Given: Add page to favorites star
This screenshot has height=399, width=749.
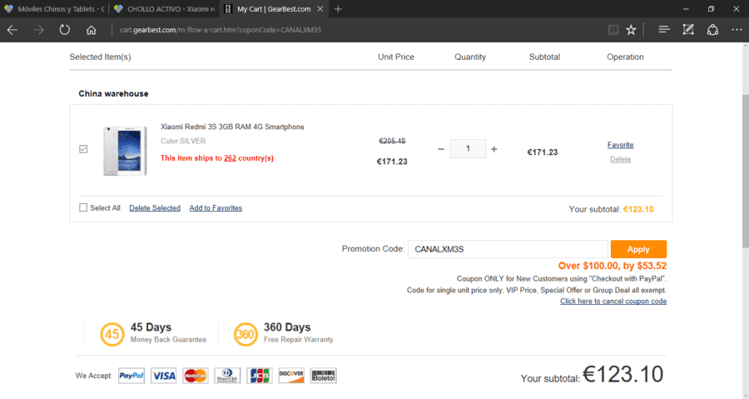Looking at the screenshot, I should point(631,30).
